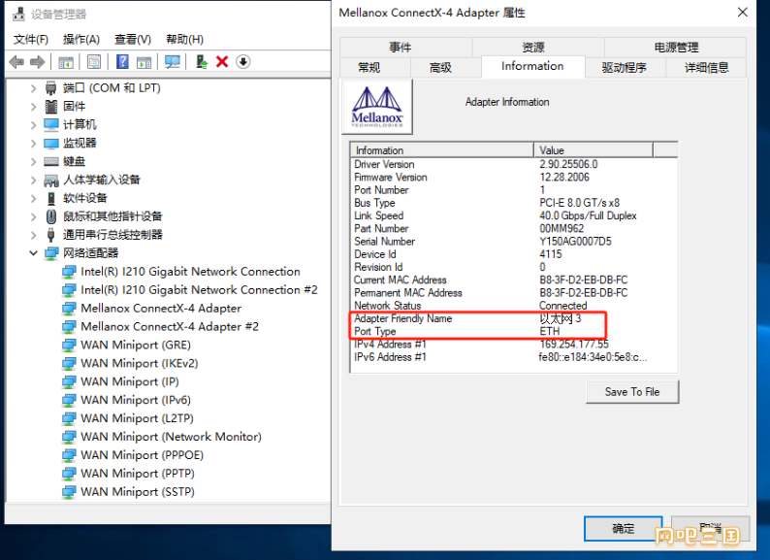Expand the 通用串行总线控制器 category
Image resolution: width=770 pixels, height=560 pixels.
(x=33, y=235)
